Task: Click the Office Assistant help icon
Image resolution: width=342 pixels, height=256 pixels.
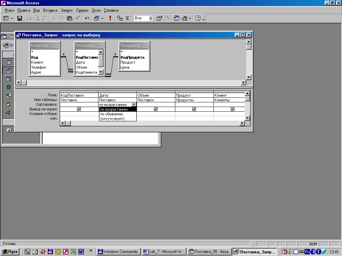Action: pyautogui.click(x=198, y=18)
